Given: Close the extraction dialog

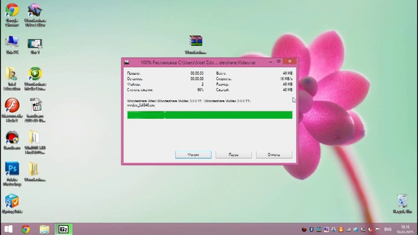Looking at the screenshot, I should [290, 61].
